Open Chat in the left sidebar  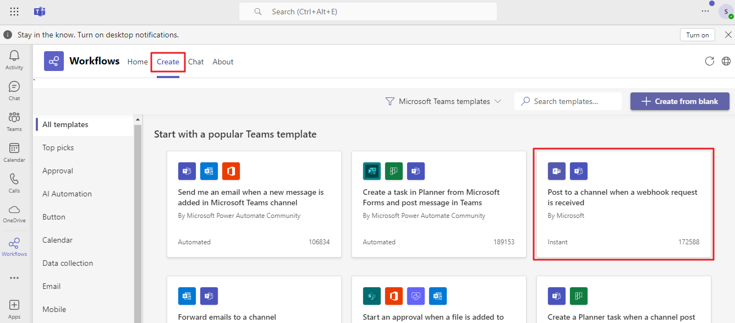14,91
